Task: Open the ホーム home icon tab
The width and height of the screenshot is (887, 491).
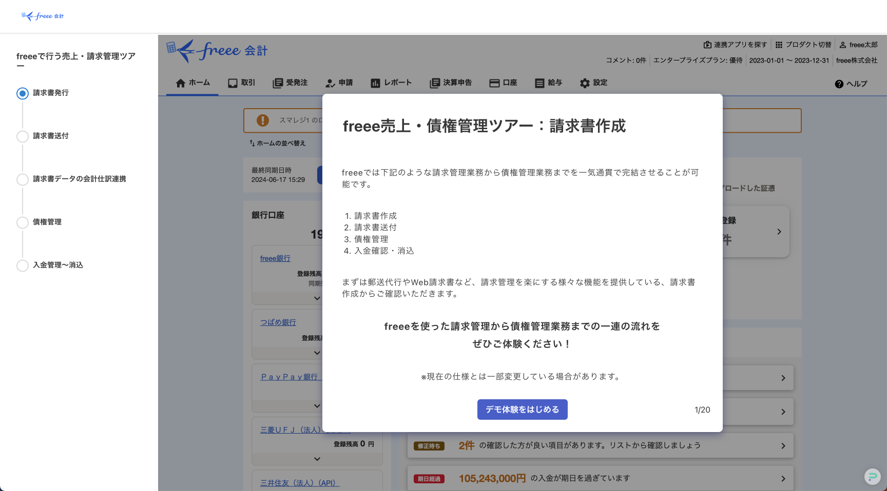Action: coord(192,83)
